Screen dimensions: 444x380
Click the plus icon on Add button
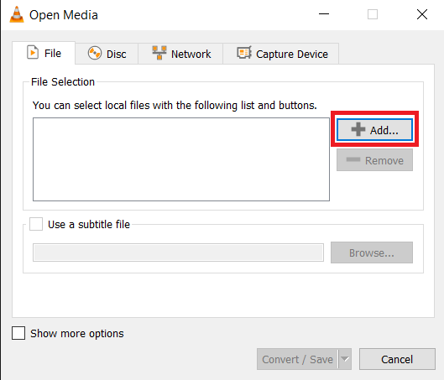(x=358, y=129)
